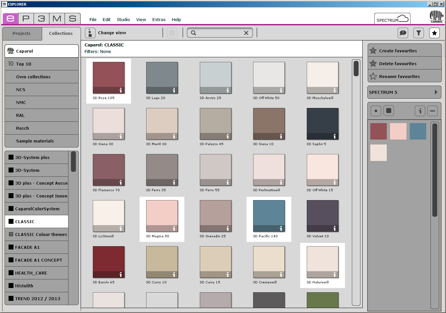446x313 pixels.
Task: Open the View menu
Action: [x=141, y=20]
